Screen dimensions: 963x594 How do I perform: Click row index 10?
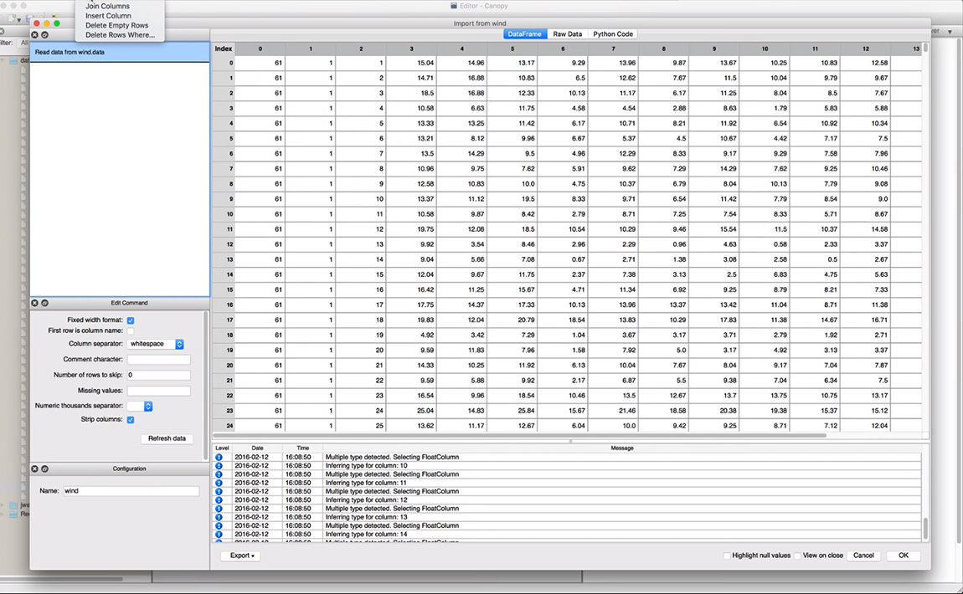pyautogui.click(x=224, y=214)
